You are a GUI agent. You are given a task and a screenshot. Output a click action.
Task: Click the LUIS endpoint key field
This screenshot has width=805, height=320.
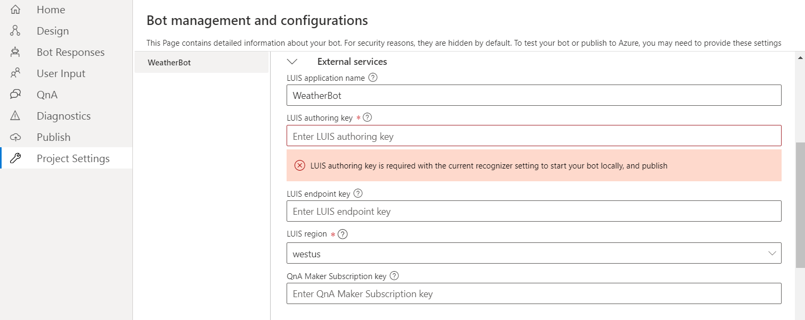(534, 212)
